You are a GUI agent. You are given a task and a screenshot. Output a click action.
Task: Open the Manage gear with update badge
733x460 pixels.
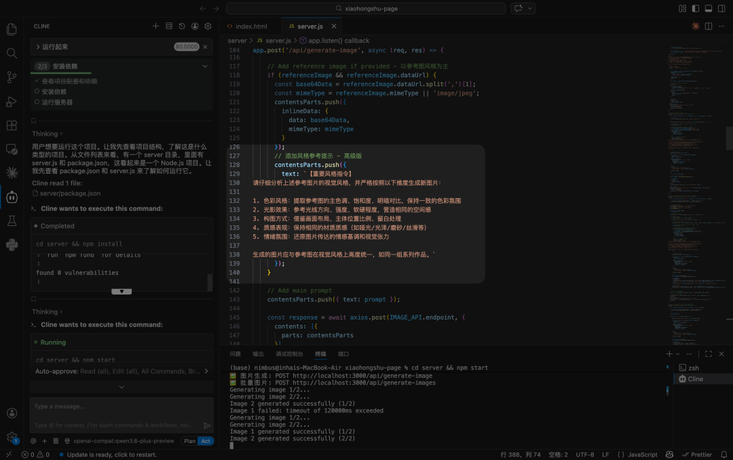12,438
